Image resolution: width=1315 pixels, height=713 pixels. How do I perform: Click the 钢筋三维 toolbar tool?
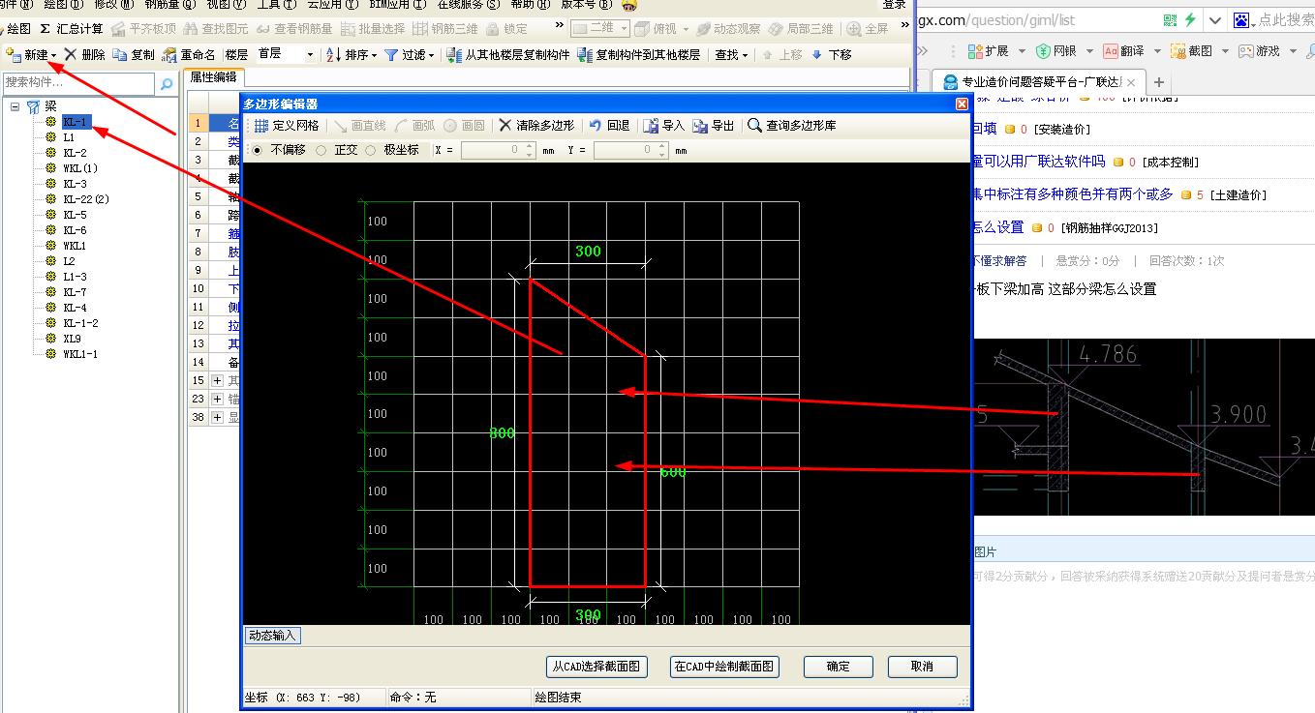[446, 29]
